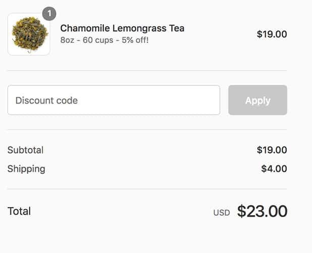Click the divider line below the product row
The width and height of the screenshot is (312, 253).
(147, 71)
